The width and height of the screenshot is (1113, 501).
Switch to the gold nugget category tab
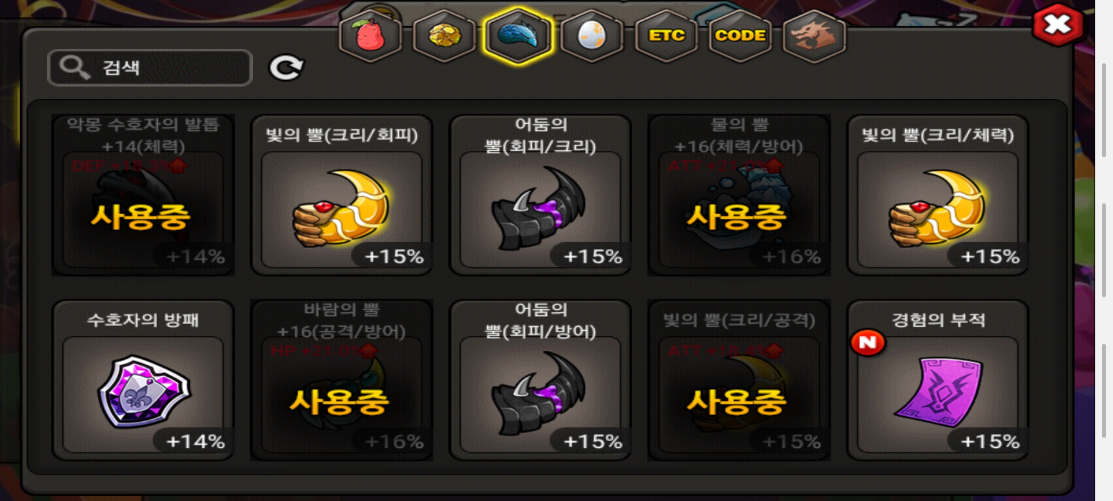point(444,36)
